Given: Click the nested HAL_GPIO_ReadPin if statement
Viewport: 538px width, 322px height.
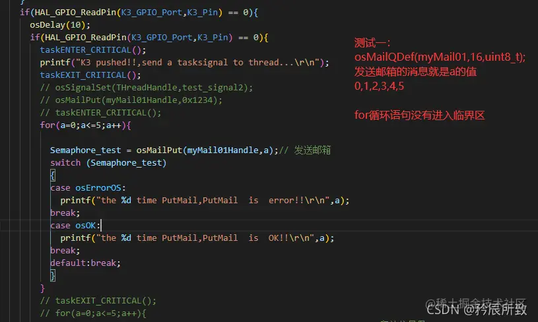Looking at the screenshot, I should [x=149, y=38].
